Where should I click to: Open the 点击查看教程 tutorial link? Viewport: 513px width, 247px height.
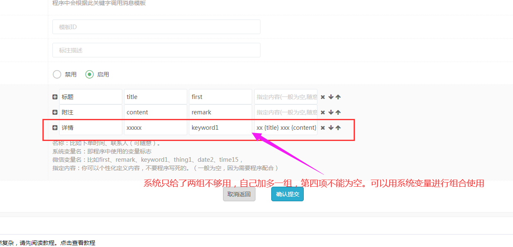click(x=77, y=243)
